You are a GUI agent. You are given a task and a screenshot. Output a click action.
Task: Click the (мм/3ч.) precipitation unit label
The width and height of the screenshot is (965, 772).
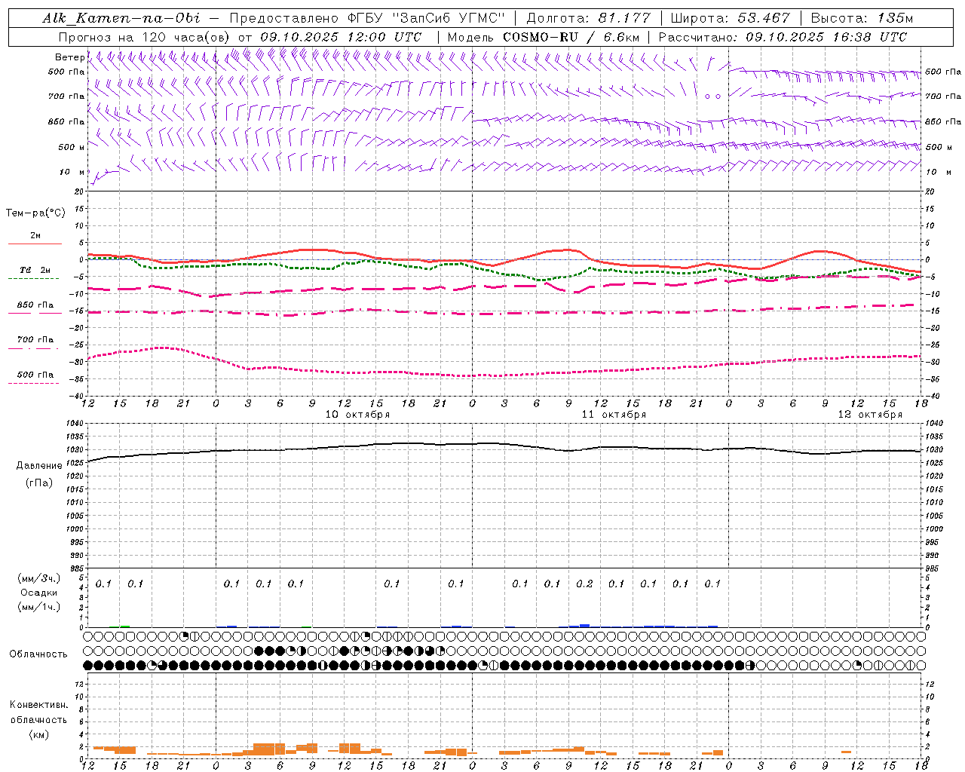point(39,578)
